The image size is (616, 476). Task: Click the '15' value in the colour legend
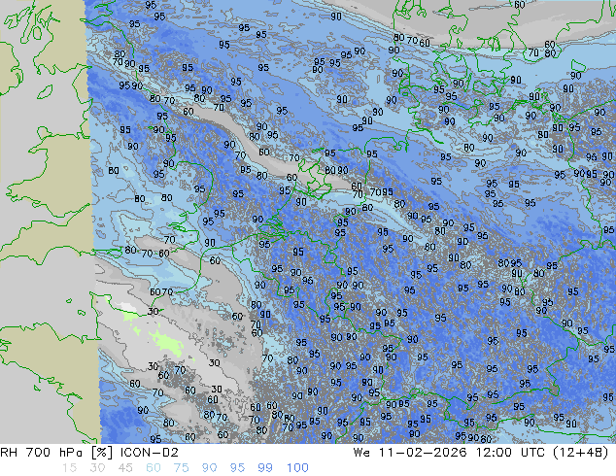69,468
